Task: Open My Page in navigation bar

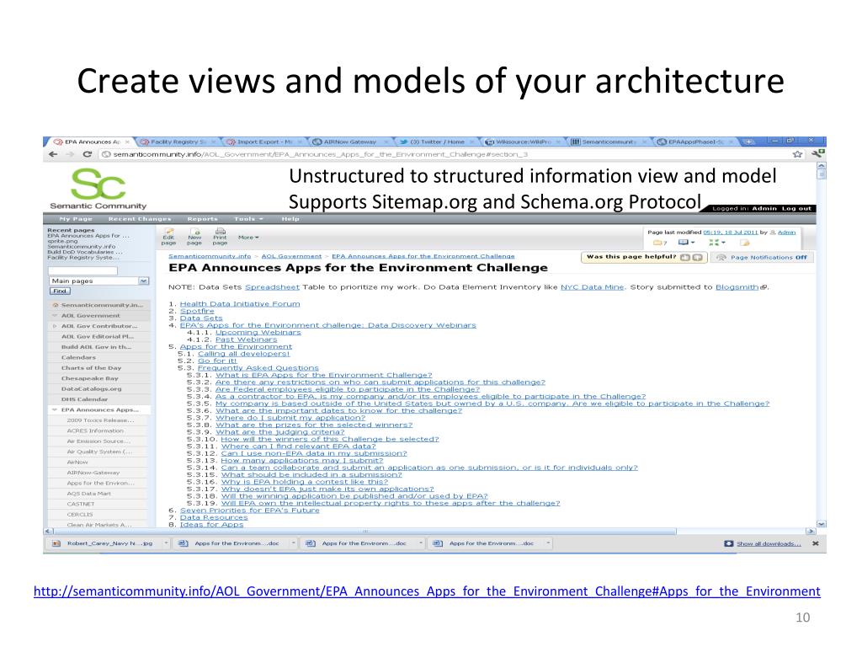Action: tap(75, 219)
